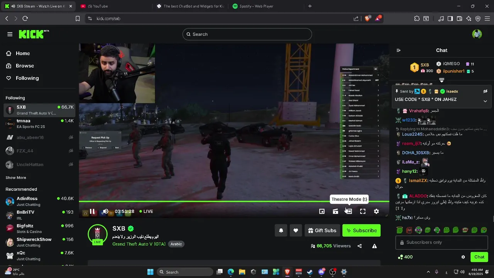Open Steam from taskbar
Screen dimensions: 494x278
[x=310, y=272]
